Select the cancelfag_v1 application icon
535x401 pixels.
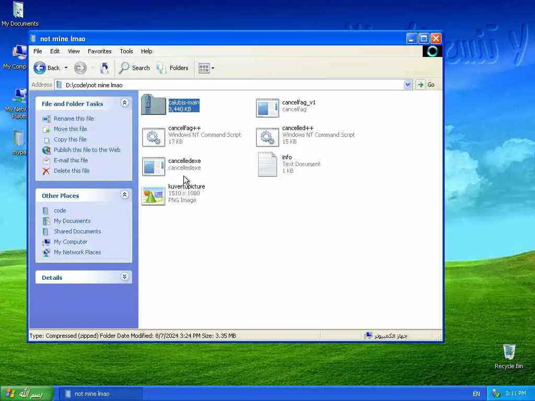pos(267,108)
